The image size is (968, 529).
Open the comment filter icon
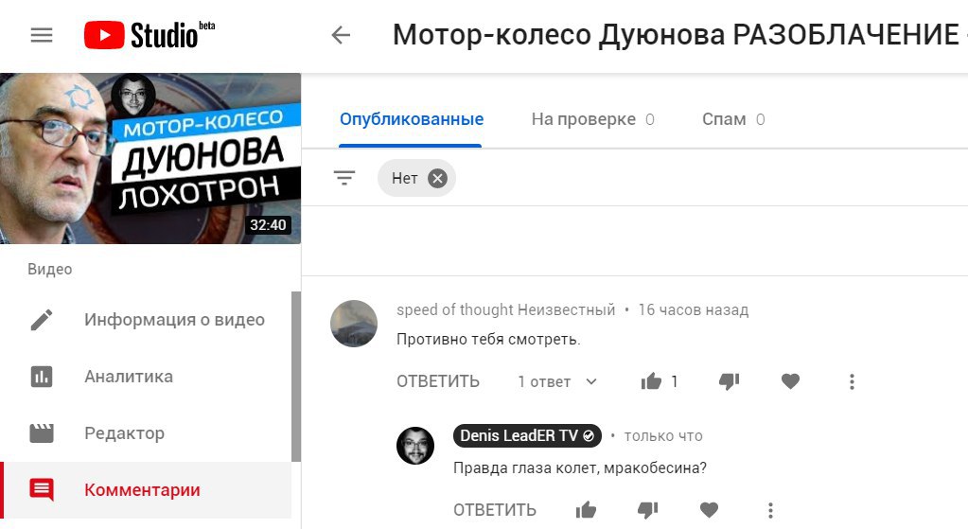[343, 178]
